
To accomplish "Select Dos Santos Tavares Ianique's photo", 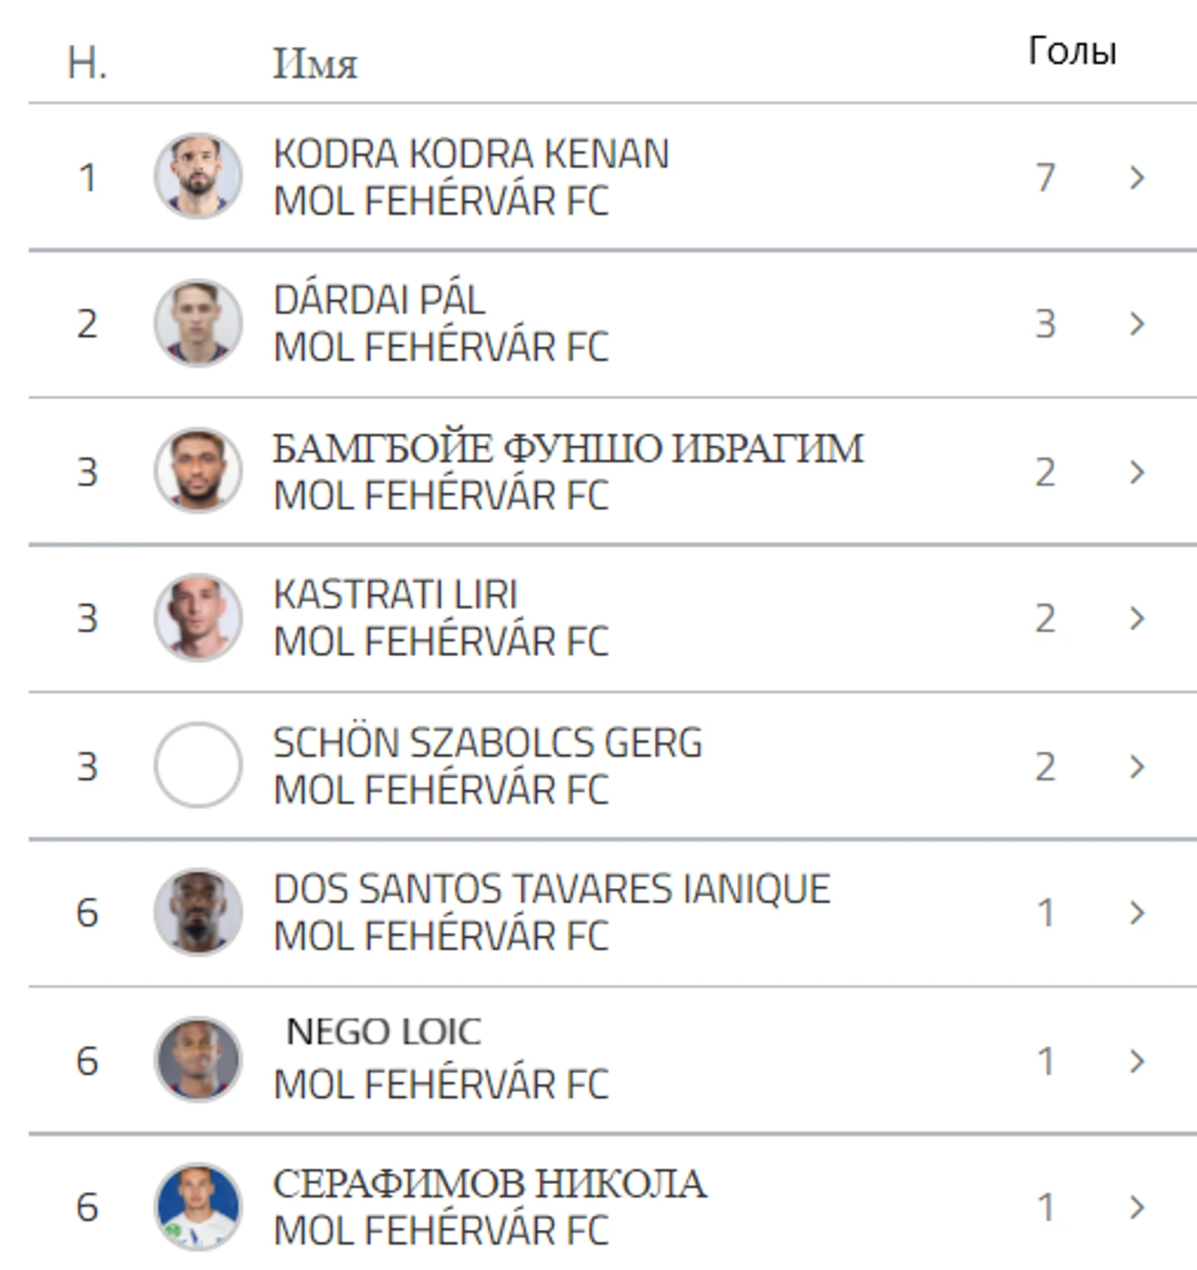I will [198, 912].
